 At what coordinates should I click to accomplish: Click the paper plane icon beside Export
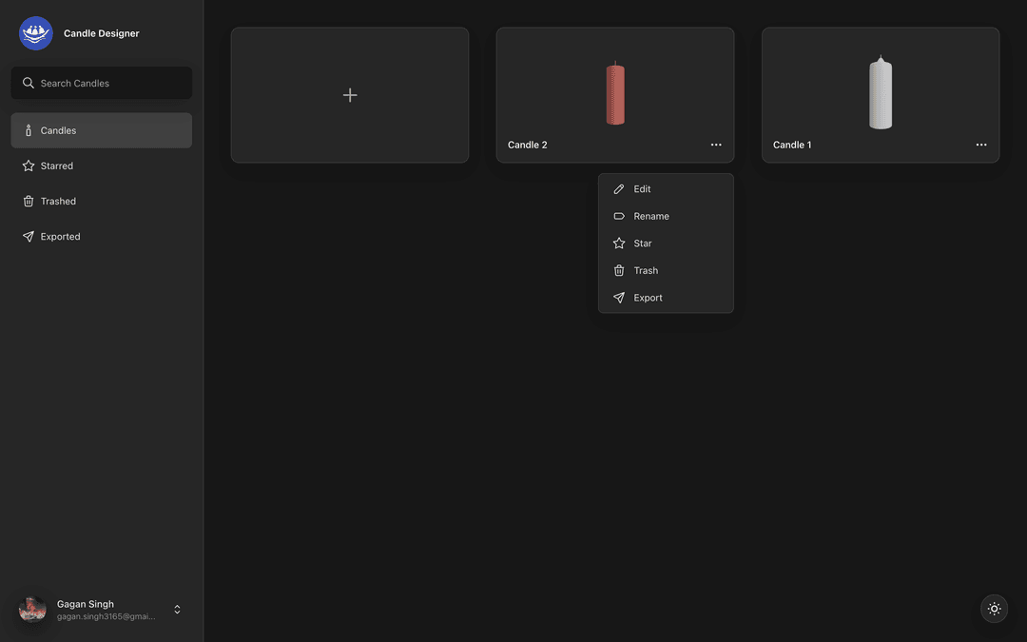coord(619,298)
